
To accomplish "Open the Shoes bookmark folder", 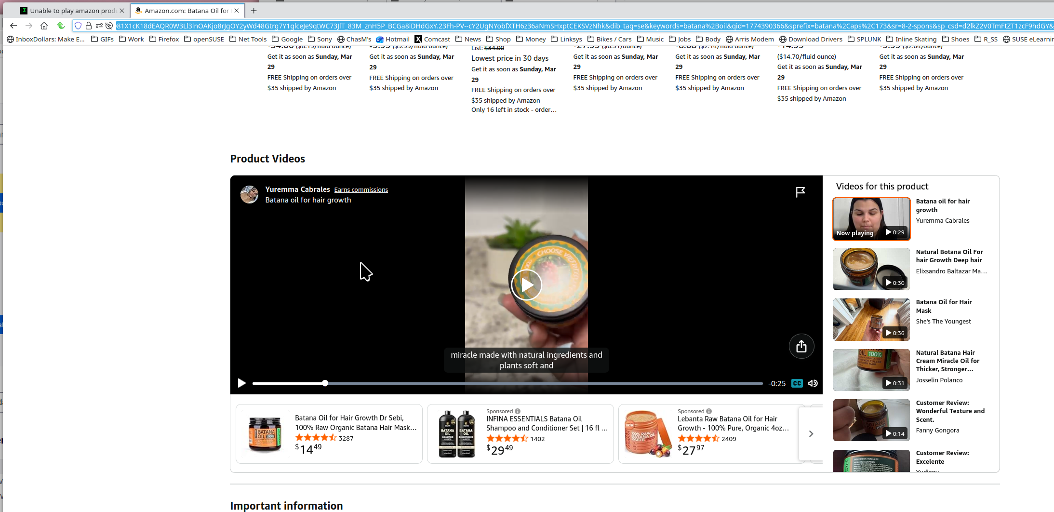I will click(x=956, y=39).
